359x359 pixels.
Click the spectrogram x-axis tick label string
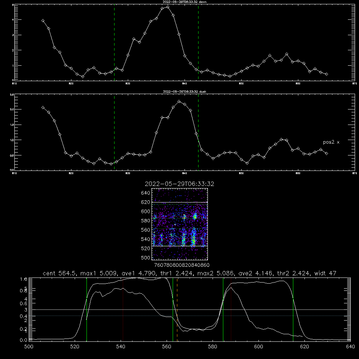182,265
